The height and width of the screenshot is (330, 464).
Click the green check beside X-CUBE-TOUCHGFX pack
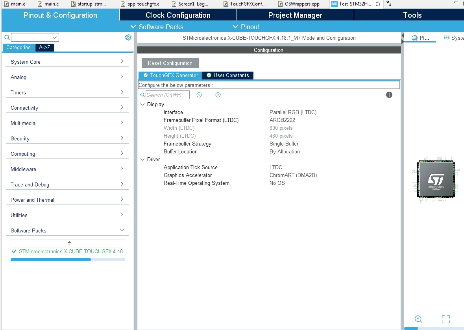(14, 251)
